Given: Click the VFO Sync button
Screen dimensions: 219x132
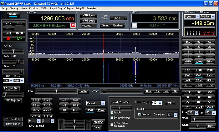Looking at the screenshot, I should [x=89, y=16].
